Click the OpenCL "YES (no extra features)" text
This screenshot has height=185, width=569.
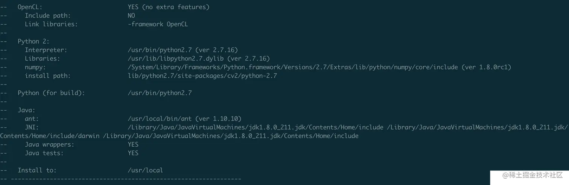click(x=168, y=7)
